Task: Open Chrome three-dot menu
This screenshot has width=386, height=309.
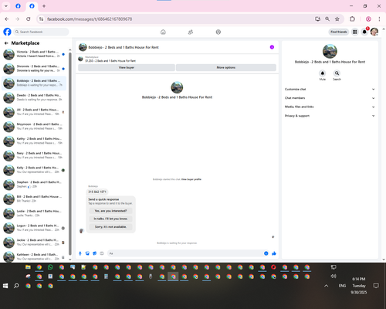Action: (379, 19)
